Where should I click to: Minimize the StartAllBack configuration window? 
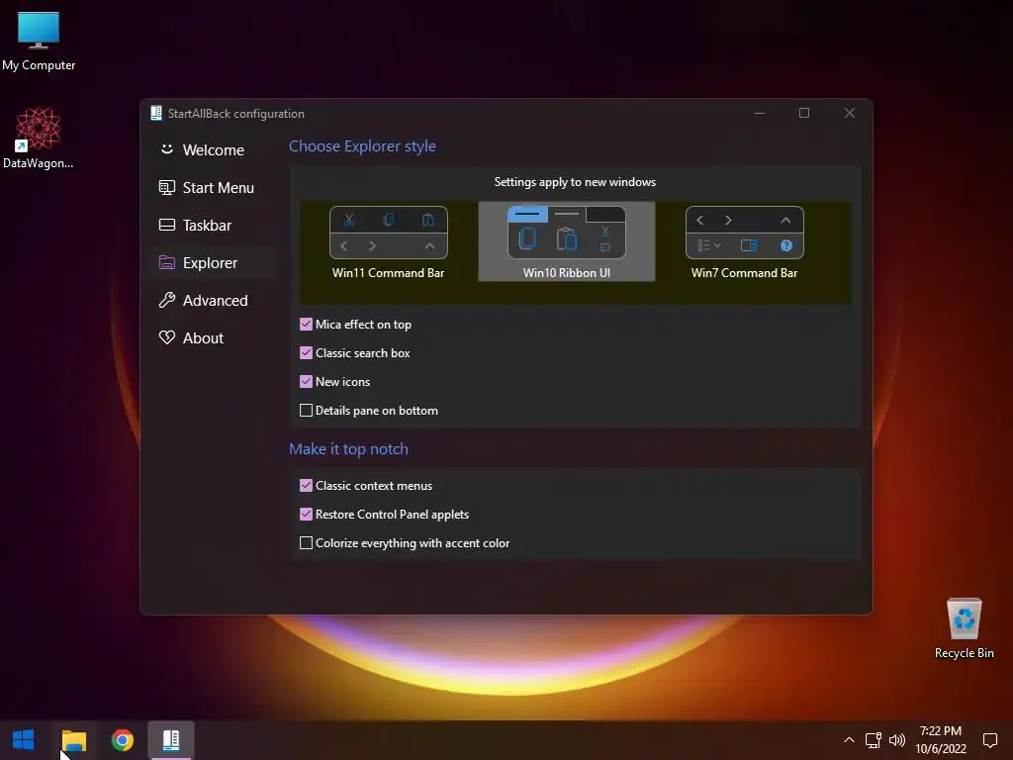760,113
